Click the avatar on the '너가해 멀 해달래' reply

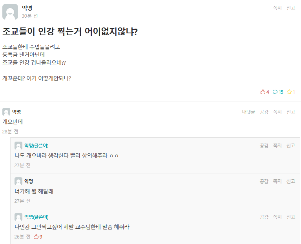pos(18,181)
